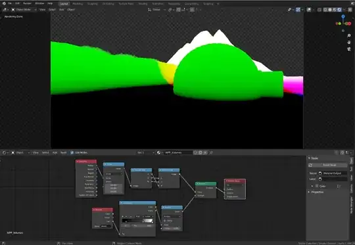Open the viewport Select menu
Screen dimensions: 355x245
click(x=52, y=9)
